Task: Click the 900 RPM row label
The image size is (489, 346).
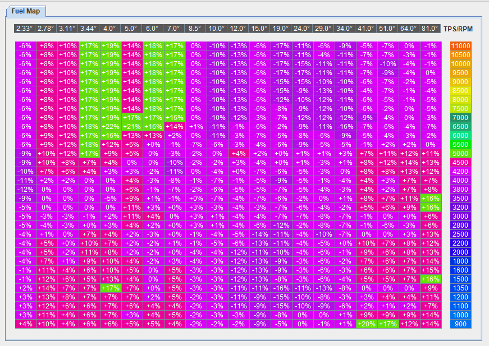Action: (460, 324)
